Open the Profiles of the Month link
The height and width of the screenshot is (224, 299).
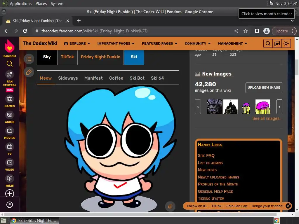pos(218,184)
